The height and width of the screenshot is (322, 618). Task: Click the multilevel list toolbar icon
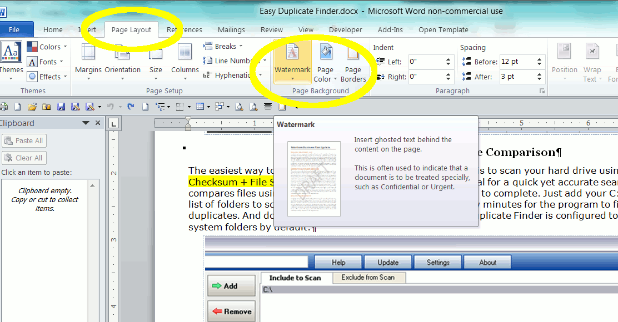[x=160, y=106]
